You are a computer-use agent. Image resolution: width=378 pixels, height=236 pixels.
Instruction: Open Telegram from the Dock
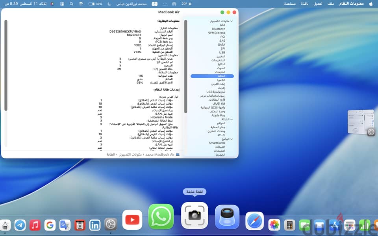pos(20,225)
